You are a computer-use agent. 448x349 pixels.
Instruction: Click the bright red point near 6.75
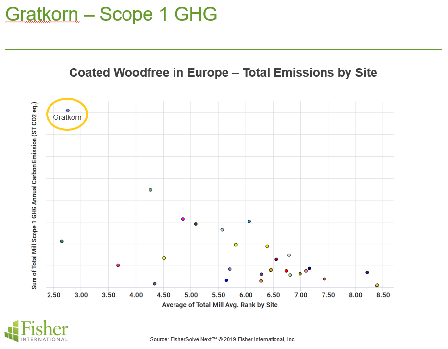(x=286, y=271)
